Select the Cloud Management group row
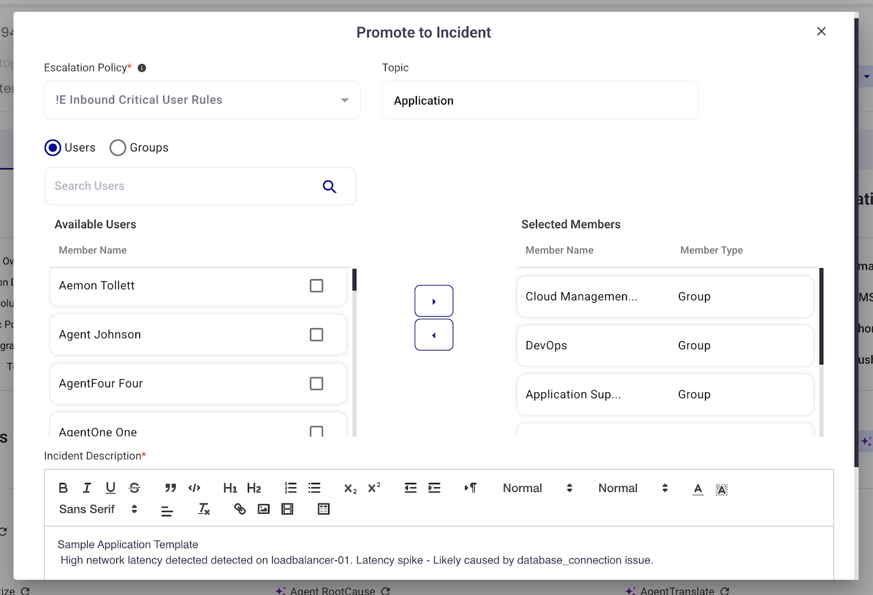This screenshot has height=595, width=873. tap(665, 296)
